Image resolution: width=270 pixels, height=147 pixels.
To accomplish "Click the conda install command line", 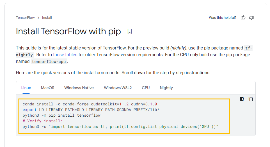I will tap(90, 104).
